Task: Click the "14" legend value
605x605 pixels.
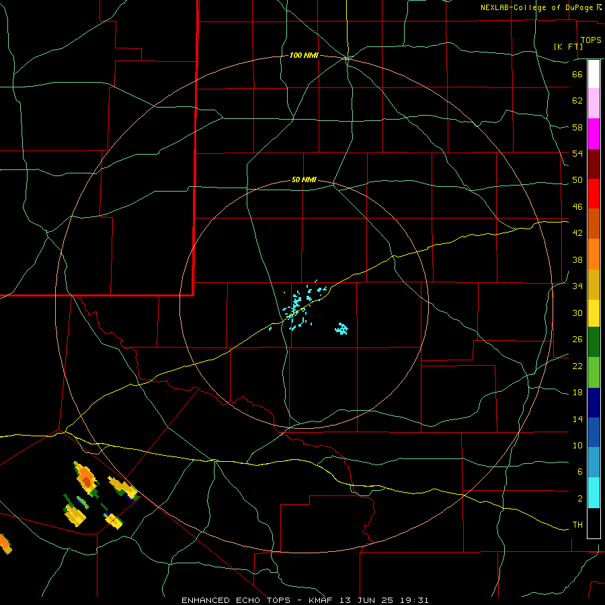Action: tap(577, 419)
